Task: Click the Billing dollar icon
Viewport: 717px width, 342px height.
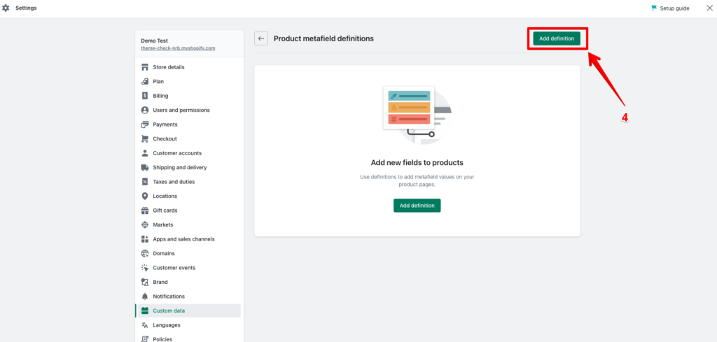Action: point(145,96)
